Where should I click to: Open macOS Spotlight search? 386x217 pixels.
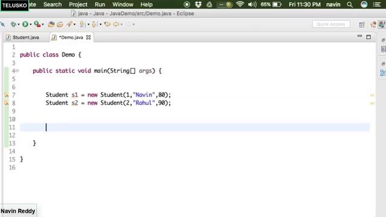click(x=350, y=4)
